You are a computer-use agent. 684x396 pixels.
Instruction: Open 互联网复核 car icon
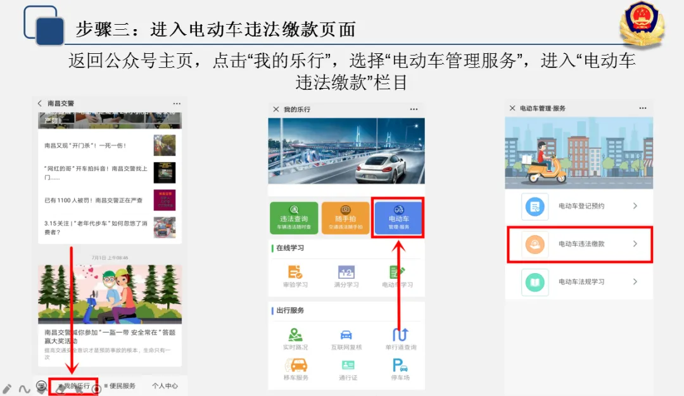click(346, 335)
